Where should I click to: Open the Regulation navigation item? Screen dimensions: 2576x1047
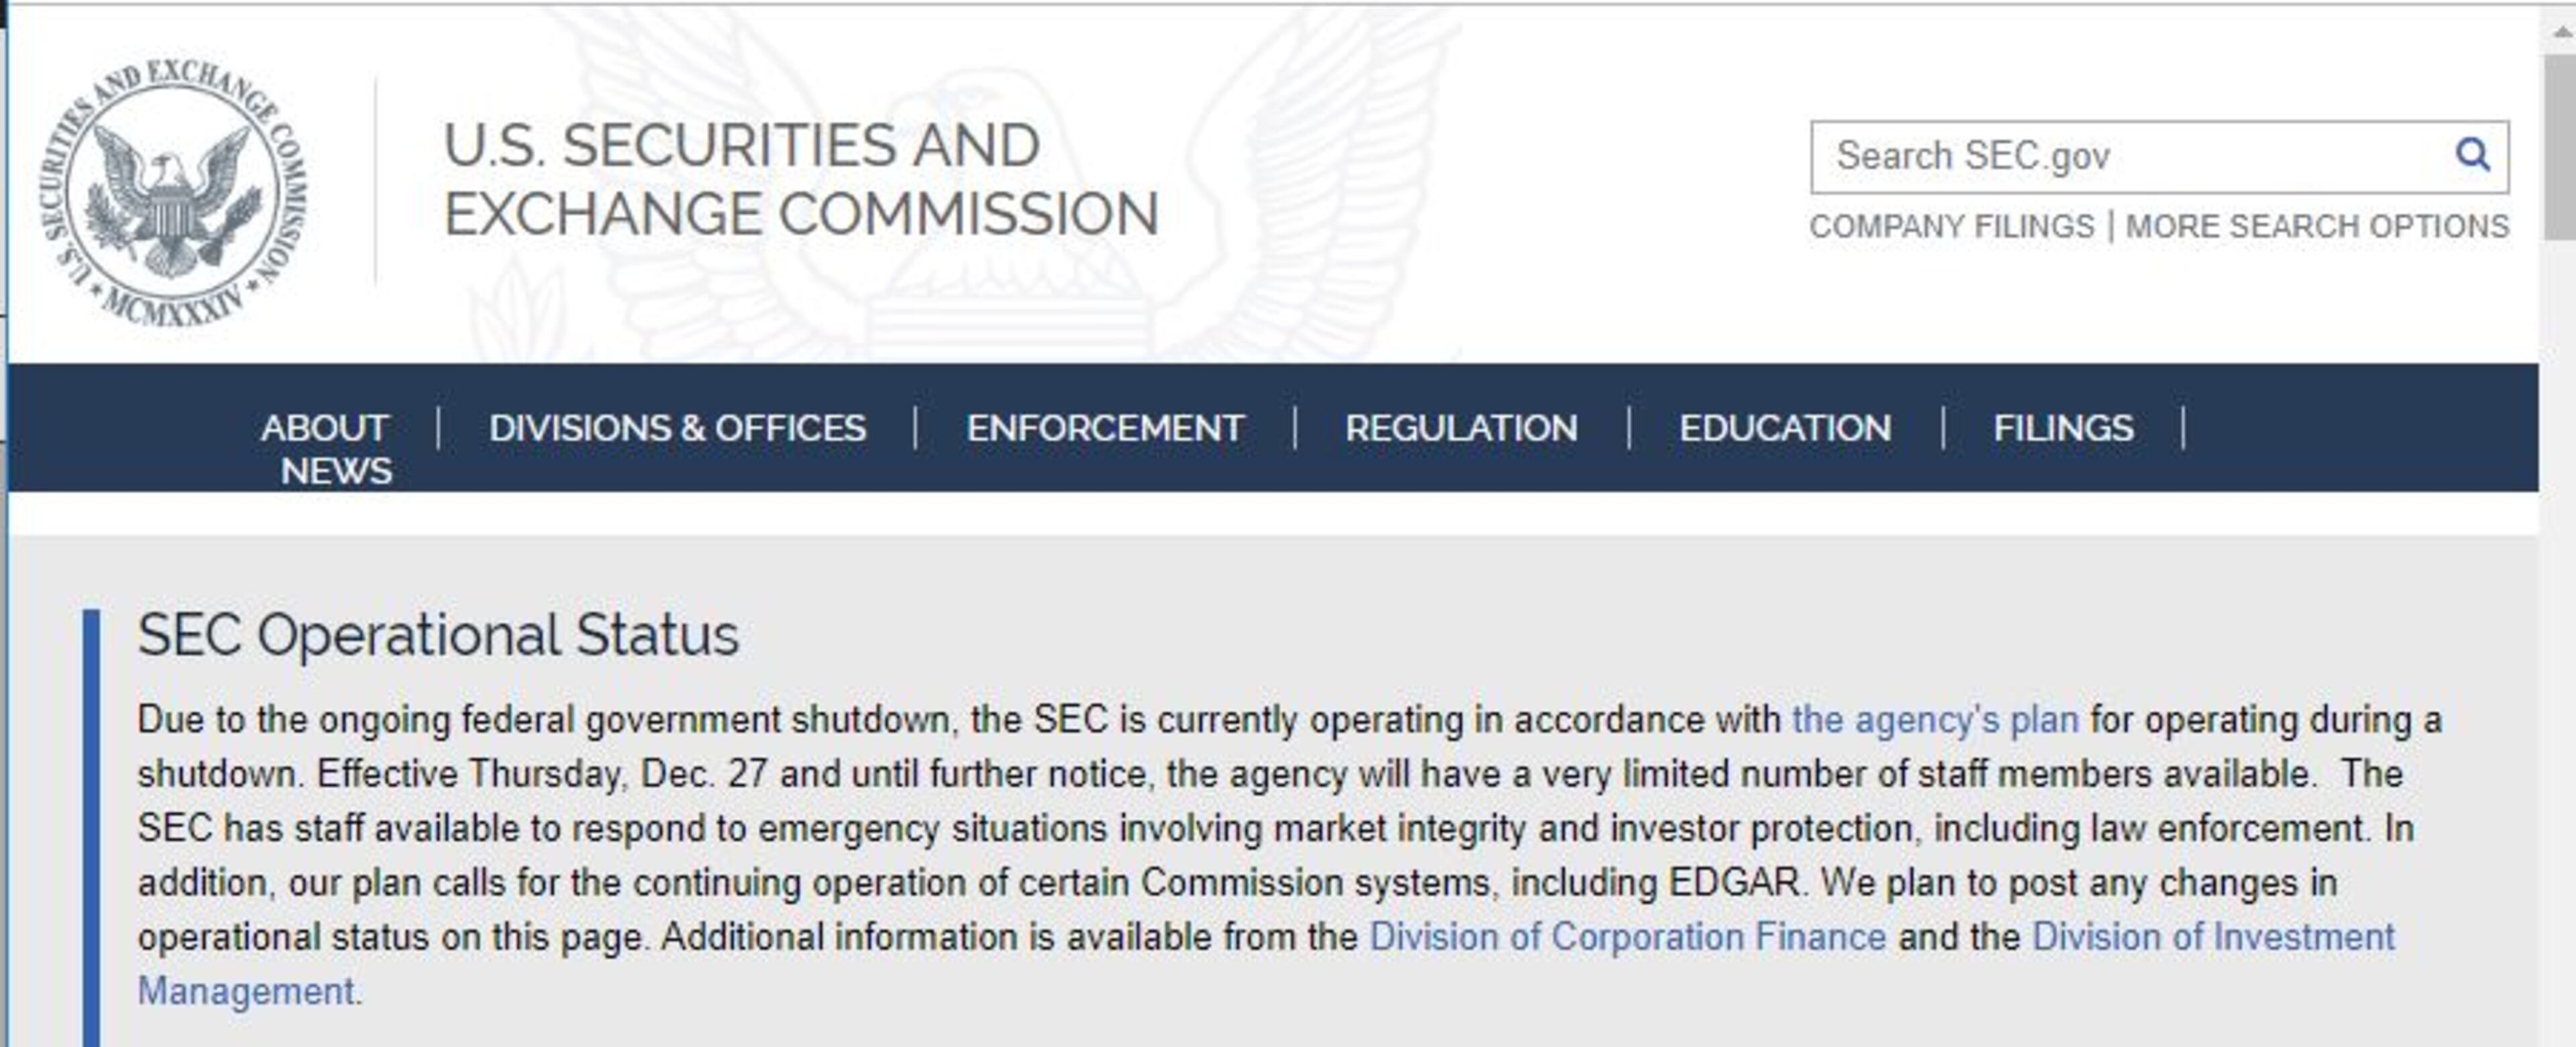[1460, 428]
